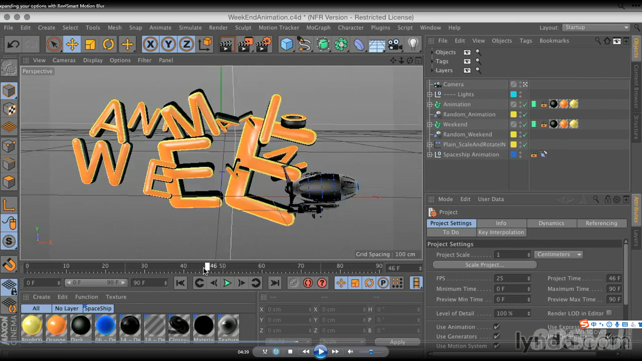Screen dimensions: 642x361
Task: Toggle the Use Animation checkbox
Action: [x=497, y=327]
